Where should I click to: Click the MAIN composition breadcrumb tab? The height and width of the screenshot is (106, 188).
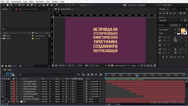58,13
